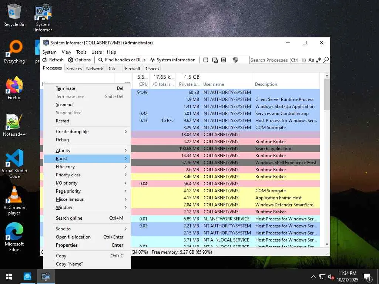Expand the Create dump file submenu
Viewport: 379px width, 284px height.
(x=87, y=132)
